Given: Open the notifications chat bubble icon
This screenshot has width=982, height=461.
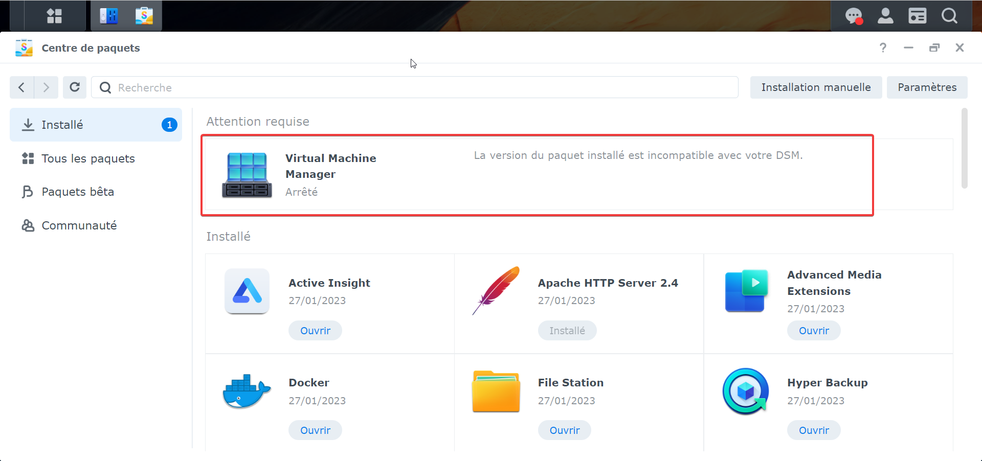Looking at the screenshot, I should pyautogui.click(x=854, y=16).
